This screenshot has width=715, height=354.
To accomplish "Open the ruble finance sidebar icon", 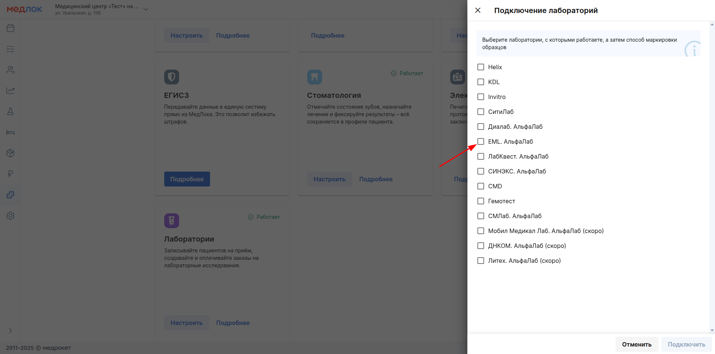I will (x=10, y=174).
